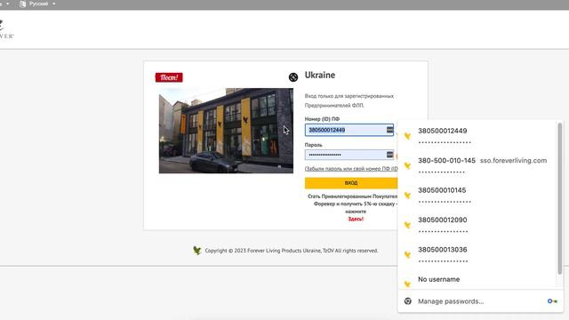Click the saved passwords list scrollbar
This screenshot has height=320, width=569.
[x=560, y=198]
